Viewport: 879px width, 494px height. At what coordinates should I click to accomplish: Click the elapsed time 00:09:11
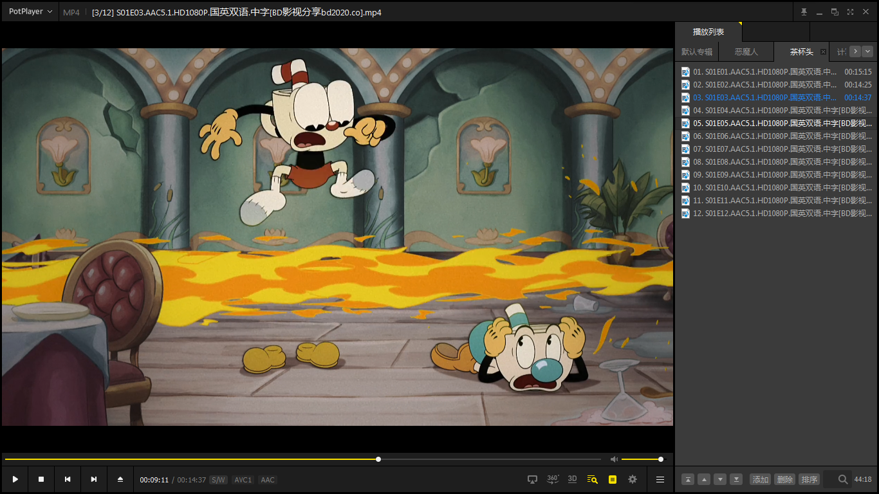[154, 480]
